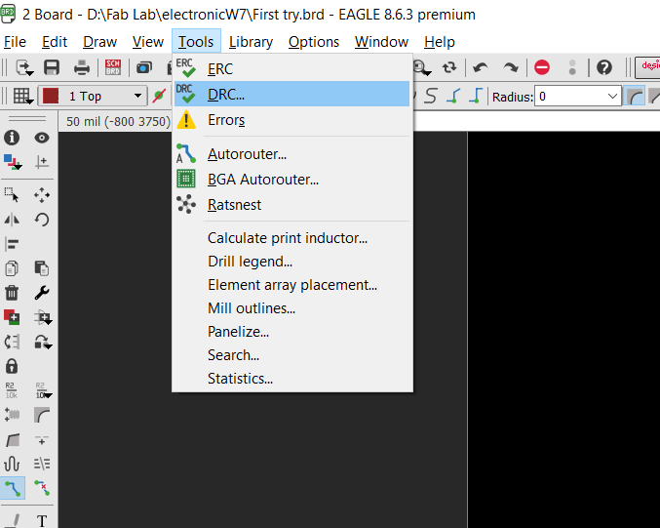The width and height of the screenshot is (660, 528).
Task: Select the Show (eye) tool
Action: coord(42,138)
